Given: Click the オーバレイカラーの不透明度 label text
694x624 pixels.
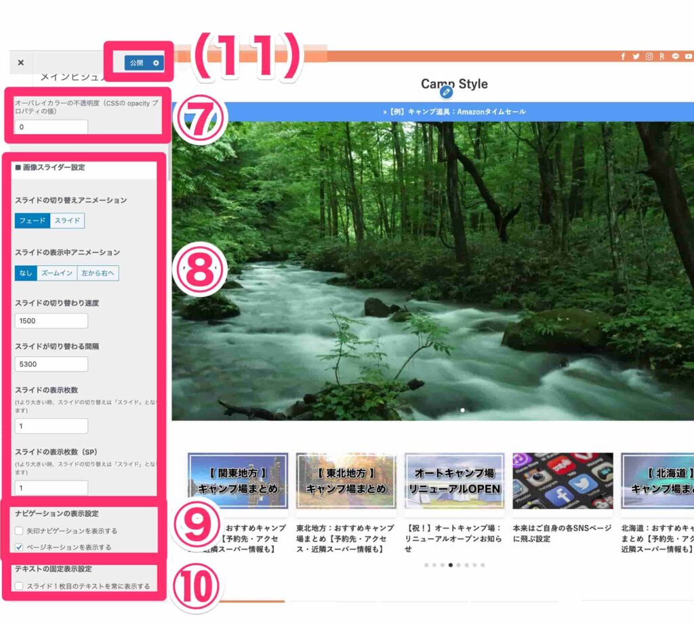Looking at the screenshot, I should coord(86,107).
